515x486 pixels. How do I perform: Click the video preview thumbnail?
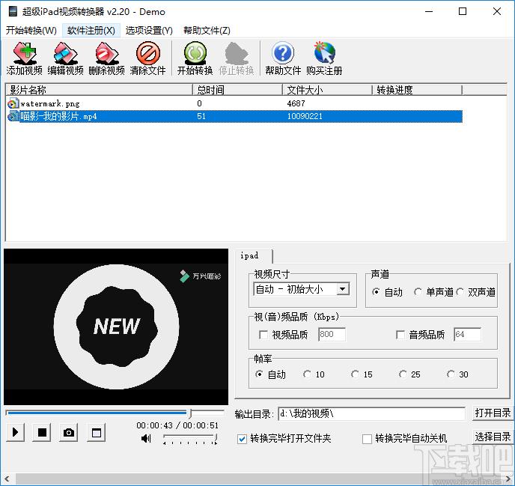pos(116,326)
